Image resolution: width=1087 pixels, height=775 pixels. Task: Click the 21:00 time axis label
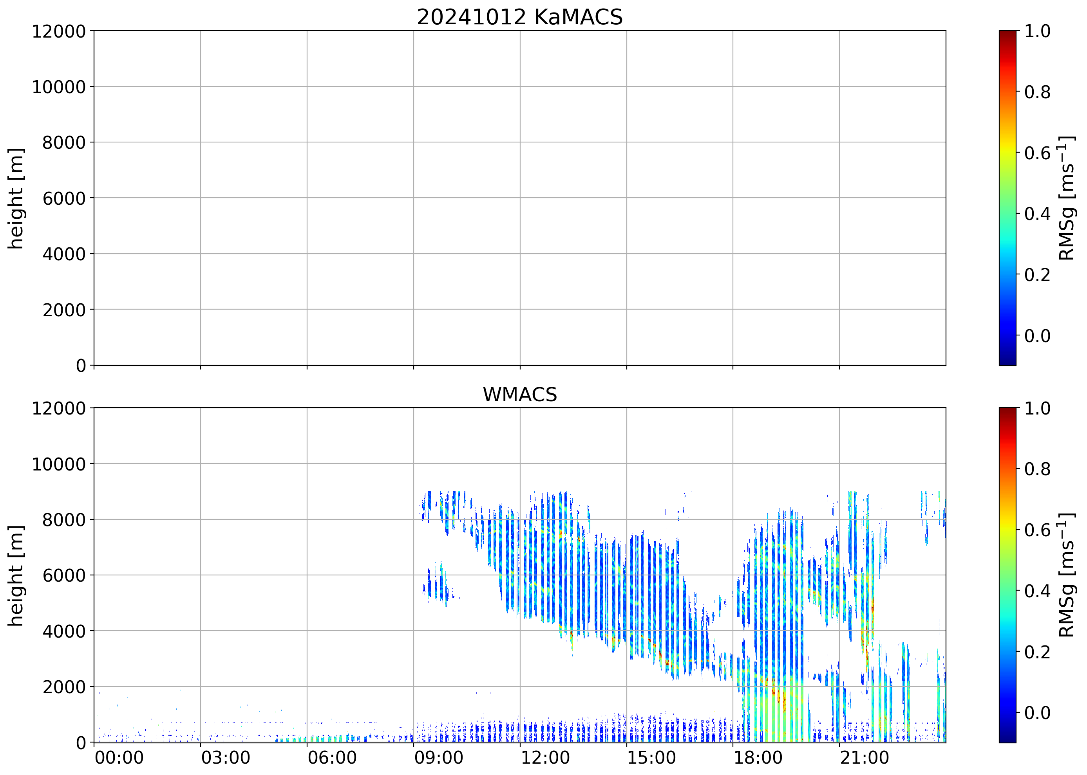click(x=865, y=758)
